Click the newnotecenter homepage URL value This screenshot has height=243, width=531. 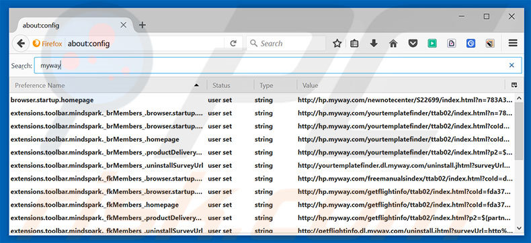point(405,100)
